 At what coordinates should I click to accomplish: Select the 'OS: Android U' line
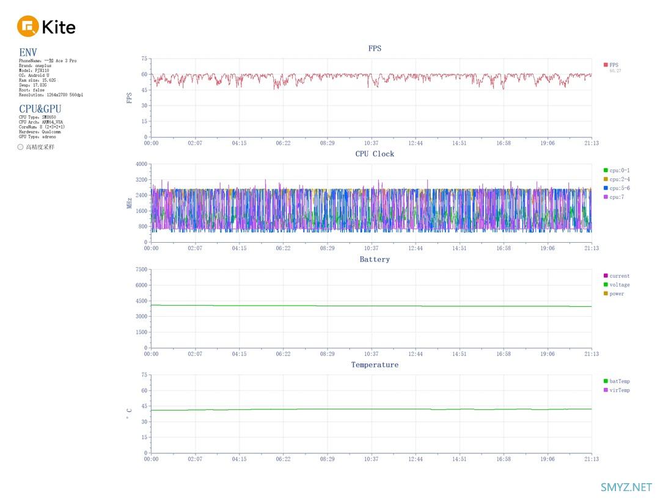[x=34, y=76]
